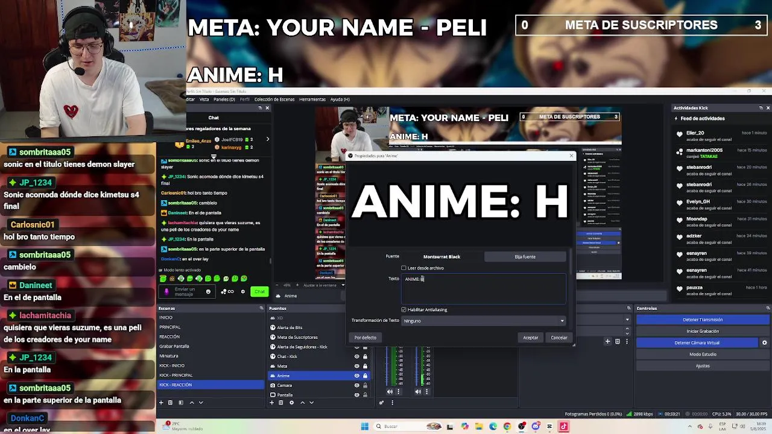Image resolution: width=772 pixels, height=434 pixels.
Task: Open the scene transition three-dot menu
Action: pos(627,342)
